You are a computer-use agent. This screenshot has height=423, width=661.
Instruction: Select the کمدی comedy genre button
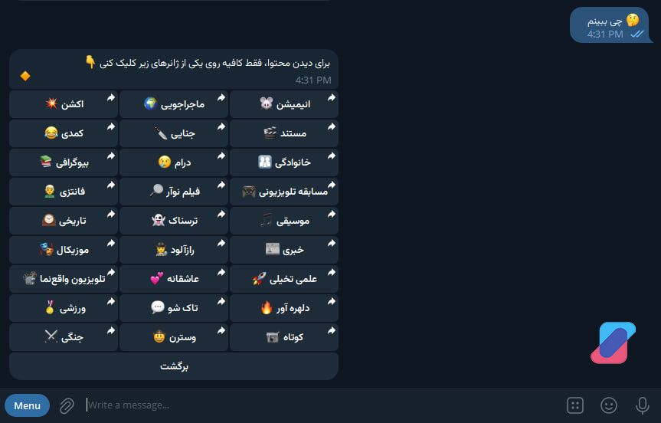pyautogui.click(x=64, y=133)
